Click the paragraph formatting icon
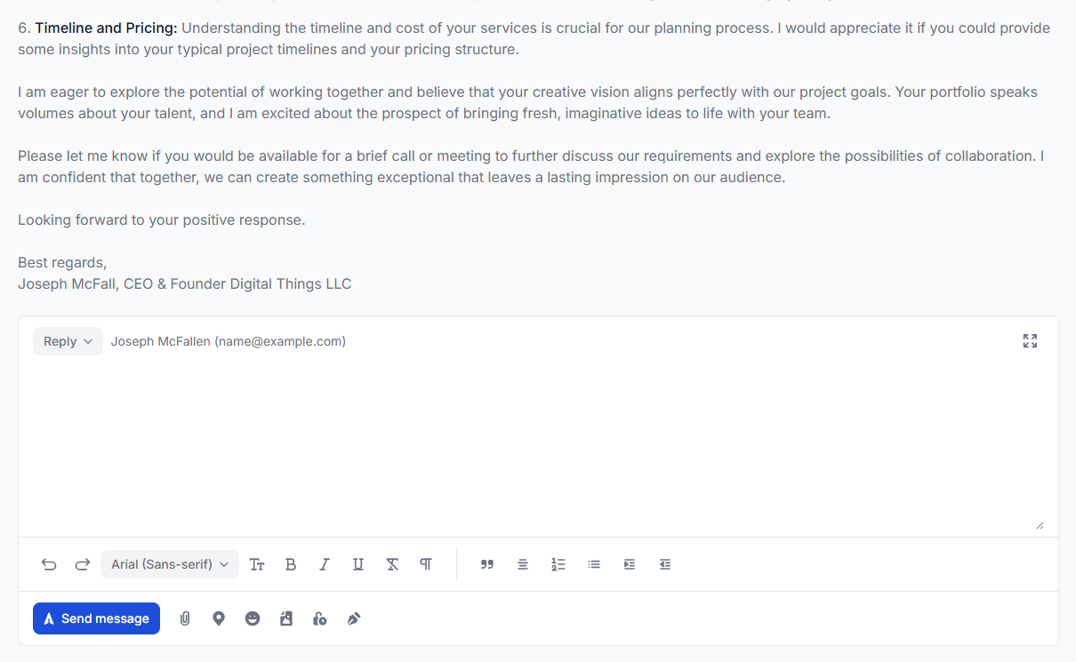The height and width of the screenshot is (662, 1076). tap(426, 564)
